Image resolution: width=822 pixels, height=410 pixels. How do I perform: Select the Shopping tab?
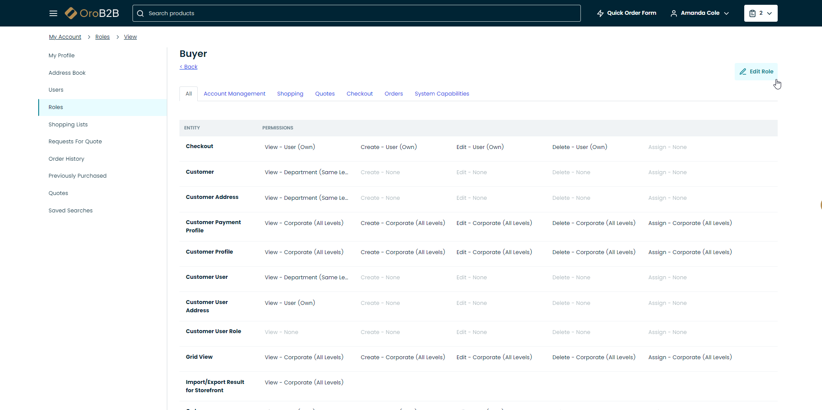(x=290, y=94)
